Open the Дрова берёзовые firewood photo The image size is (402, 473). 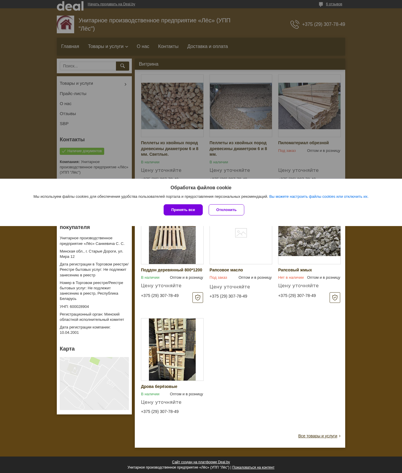tap(172, 349)
